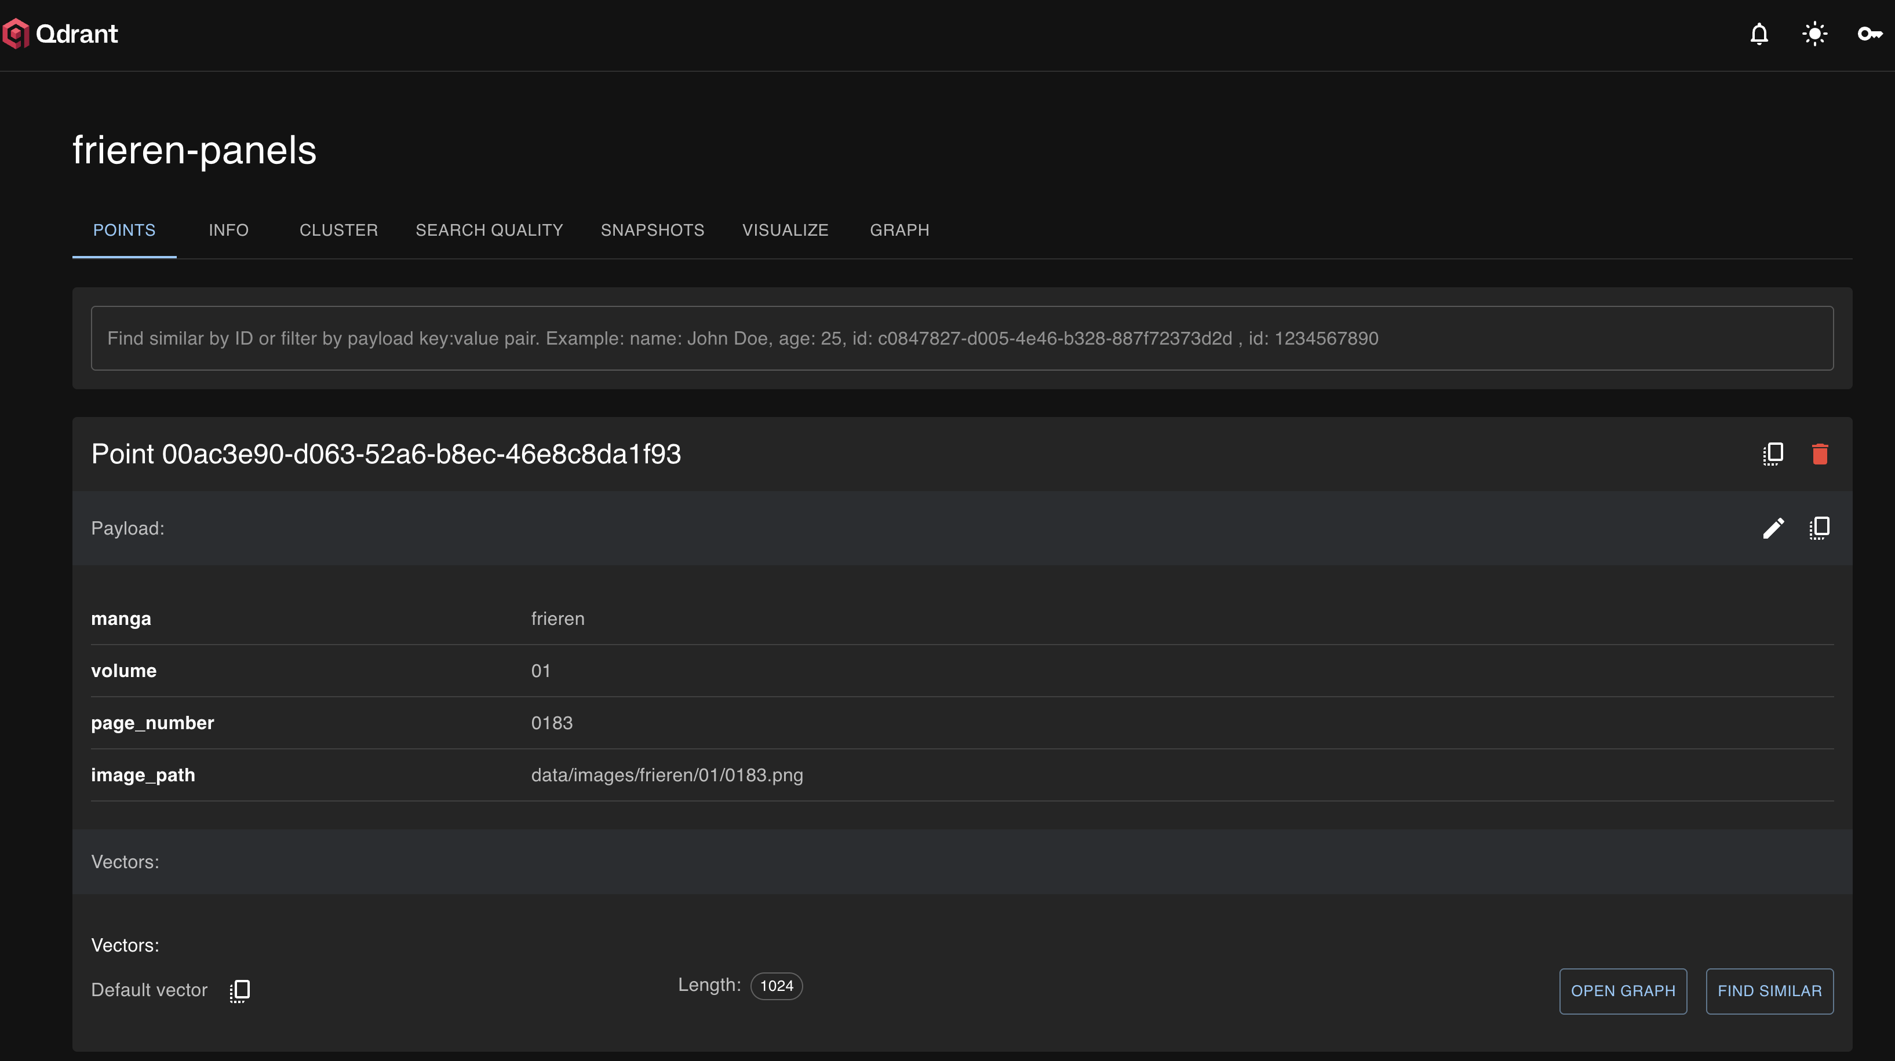Click the FIND SIMILAR button

pyautogui.click(x=1769, y=991)
